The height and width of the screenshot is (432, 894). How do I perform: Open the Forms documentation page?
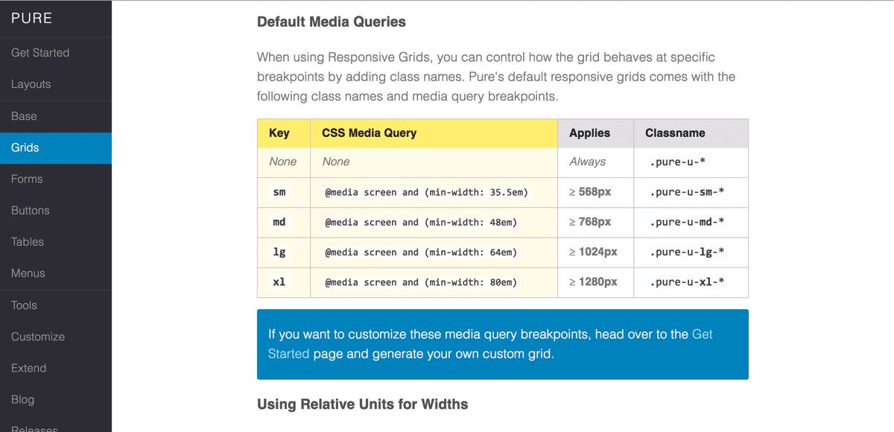[27, 179]
